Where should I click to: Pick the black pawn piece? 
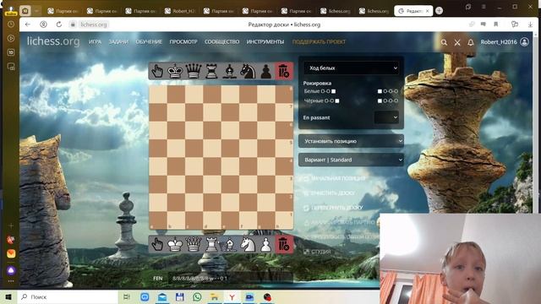tap(265, 71)
